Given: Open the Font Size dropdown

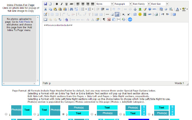Looking at the screenshot, I should click(159, 4).
